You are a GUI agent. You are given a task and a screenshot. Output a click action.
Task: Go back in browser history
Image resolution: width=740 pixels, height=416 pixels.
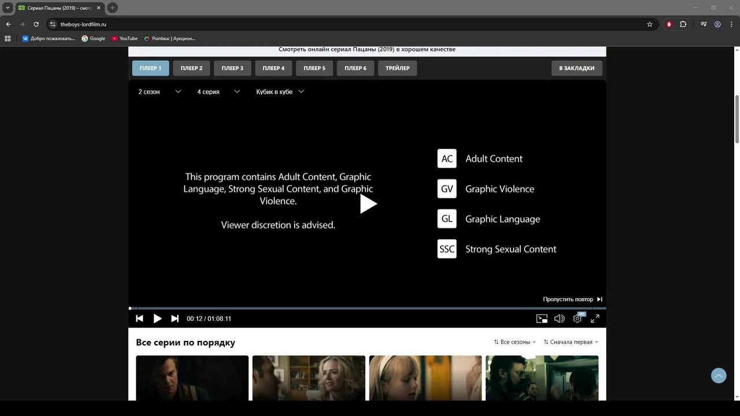click(x=8, y=24)
